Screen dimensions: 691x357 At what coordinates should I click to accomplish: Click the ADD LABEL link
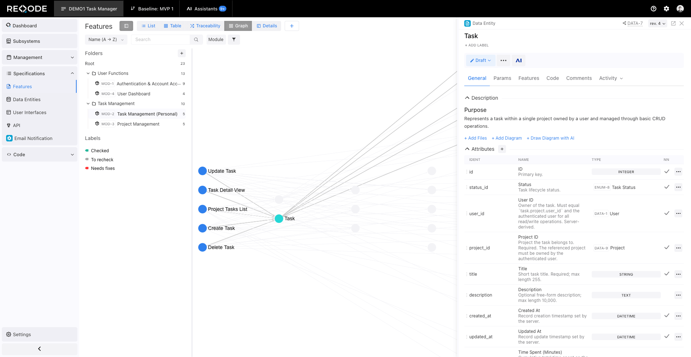pyautogui.click(x=477, y=45)
